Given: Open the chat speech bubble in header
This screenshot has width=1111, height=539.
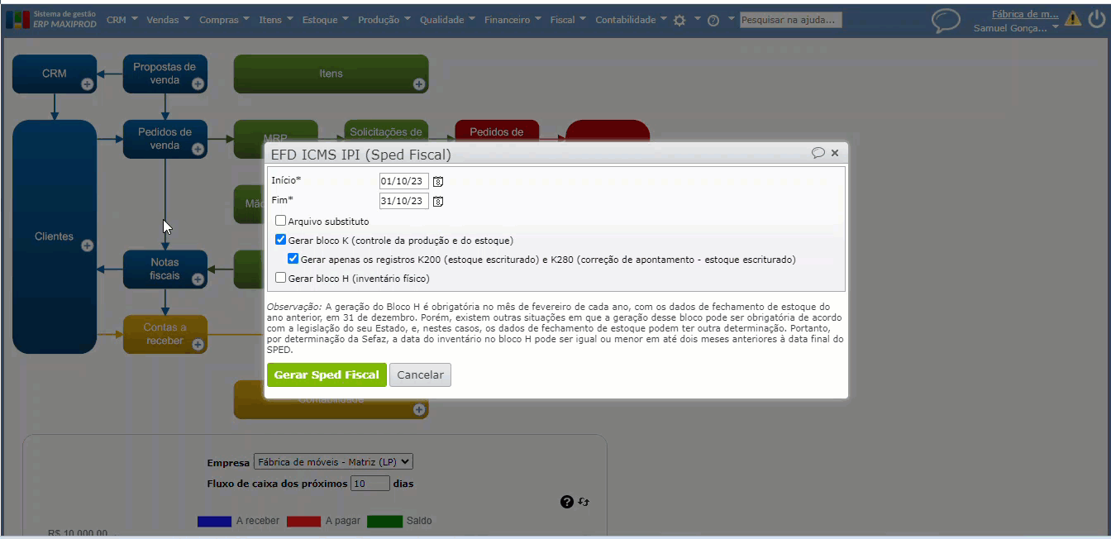Looking at the screenshot, I should click(x=946, y=21).
